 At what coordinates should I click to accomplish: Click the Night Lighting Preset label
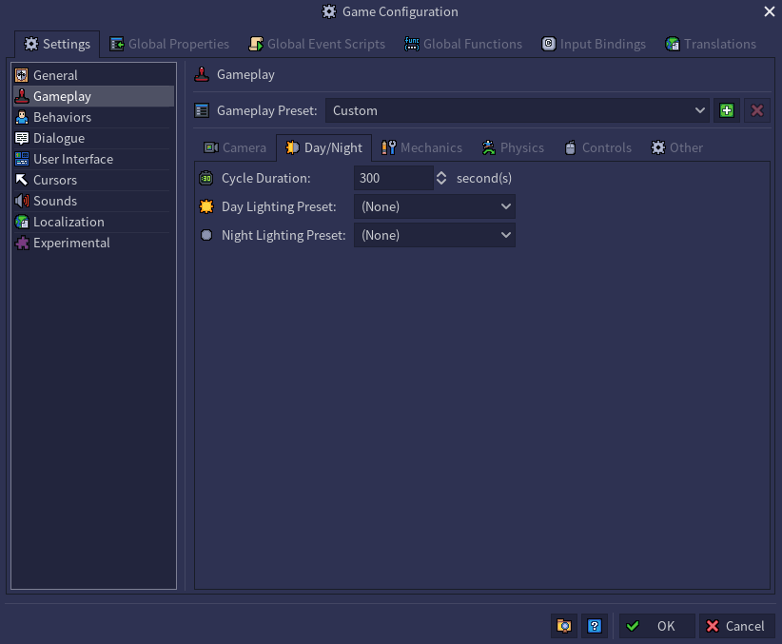tap(283, 235)
